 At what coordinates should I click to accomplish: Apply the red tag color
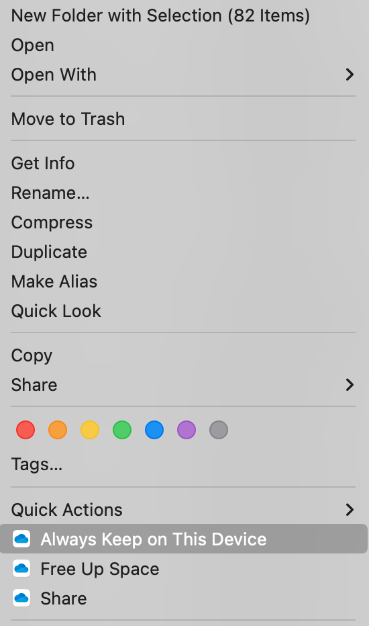point(25,430)
